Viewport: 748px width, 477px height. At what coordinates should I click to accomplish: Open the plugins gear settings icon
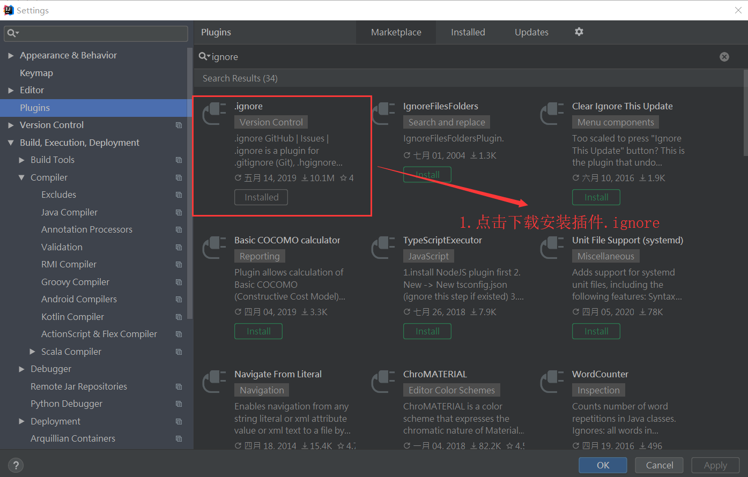point(579,32)
